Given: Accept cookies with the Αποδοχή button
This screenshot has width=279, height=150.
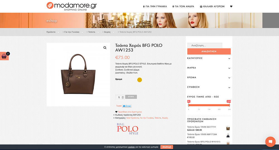Looking at the screenshot, I should 167,147.
